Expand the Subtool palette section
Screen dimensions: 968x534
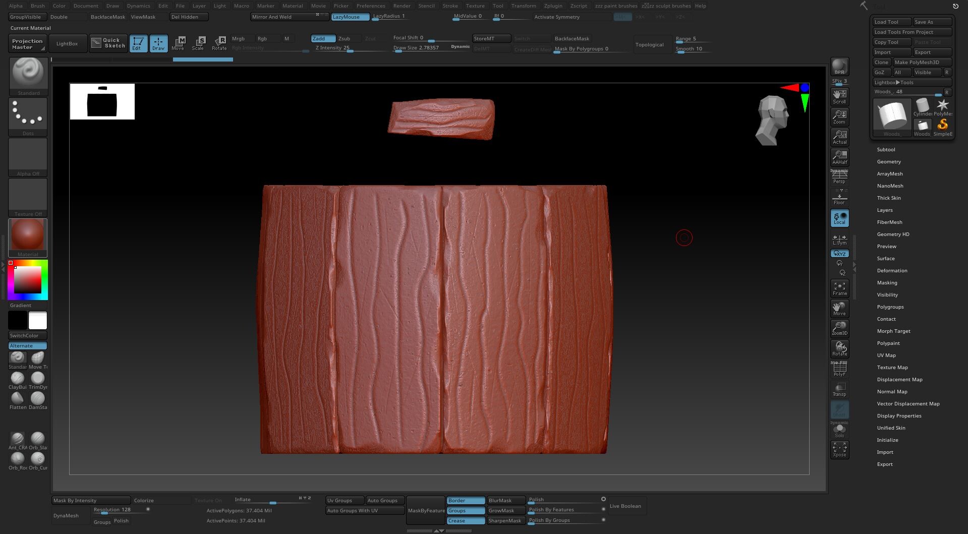pos(886,150)
